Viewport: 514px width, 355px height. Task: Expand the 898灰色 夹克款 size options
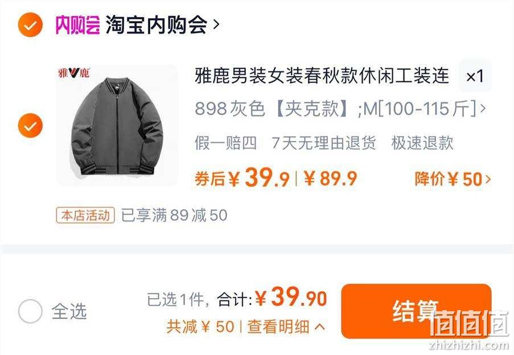[340, 109]
